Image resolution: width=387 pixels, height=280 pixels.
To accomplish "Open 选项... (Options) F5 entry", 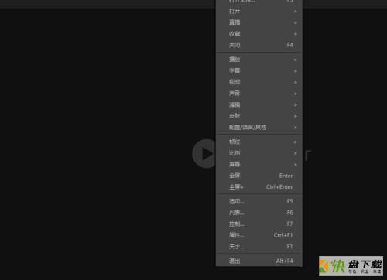I will pos(259,201).
